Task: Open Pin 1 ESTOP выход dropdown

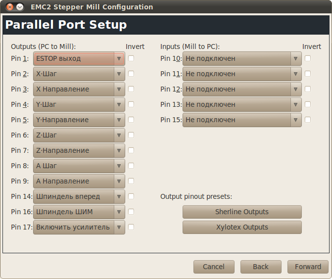Action: coord(79,58)
